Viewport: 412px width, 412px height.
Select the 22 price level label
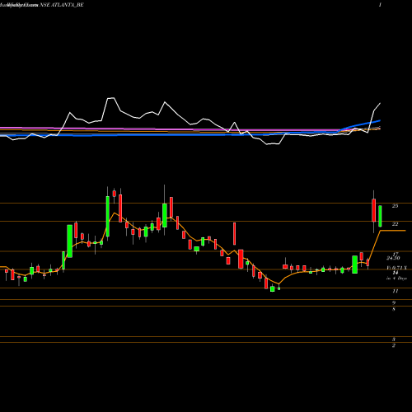tap(395, 224)
